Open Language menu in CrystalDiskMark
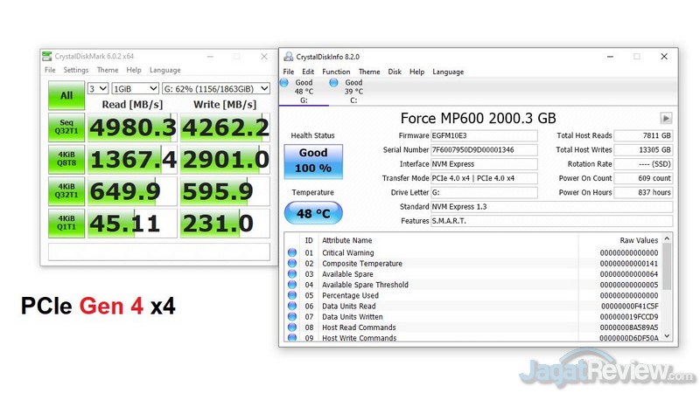 coord(165,70)
